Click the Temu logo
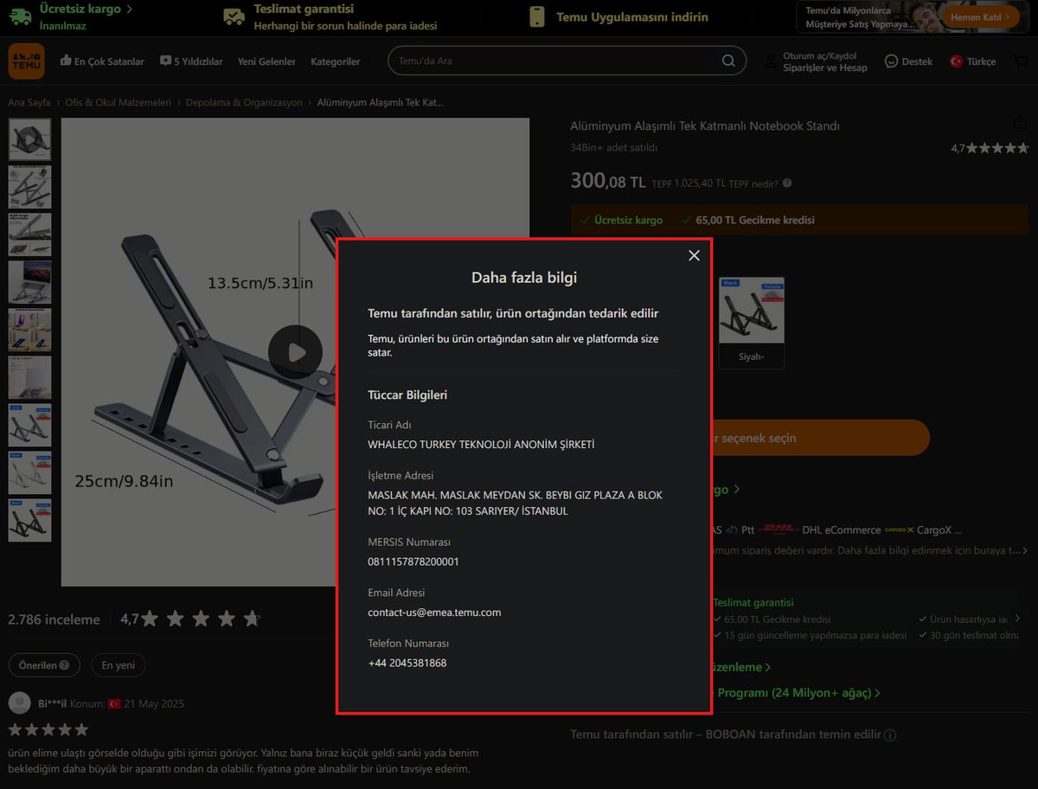Screen dimensions: 1038x789 click(26, 61)
